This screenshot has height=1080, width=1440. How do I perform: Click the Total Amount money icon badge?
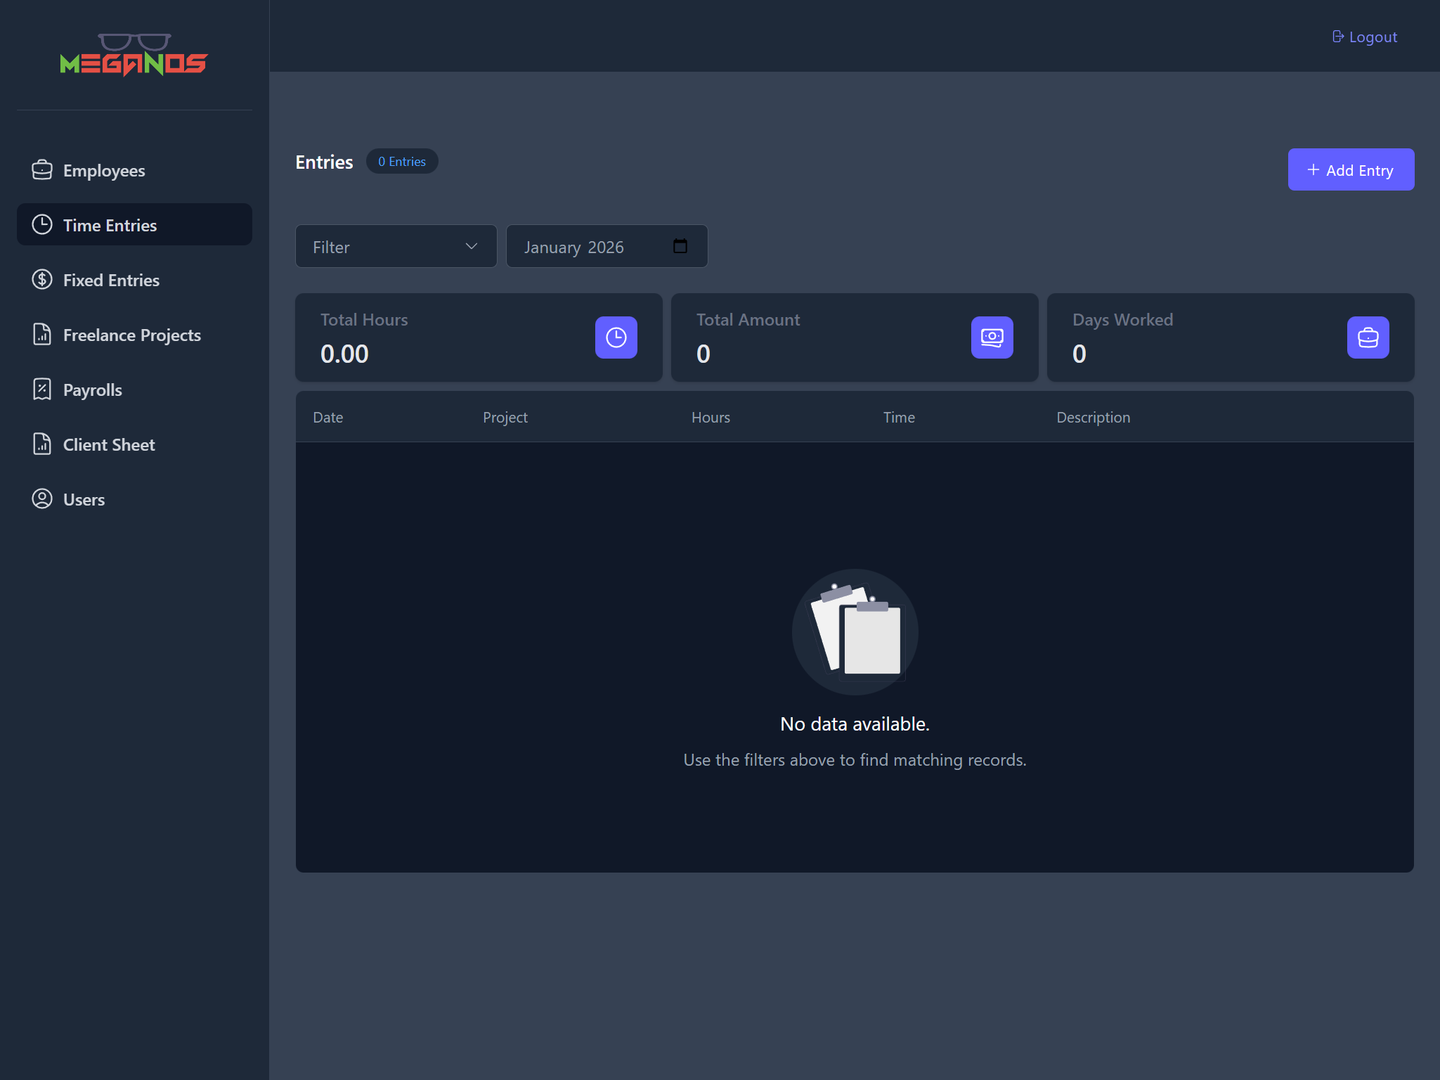click(x=992, y=337)
